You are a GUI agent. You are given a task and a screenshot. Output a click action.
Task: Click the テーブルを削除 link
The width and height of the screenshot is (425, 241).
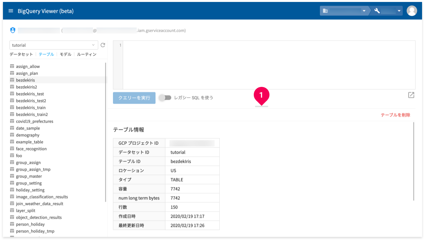pyautogui.click(x=395, y=115)
